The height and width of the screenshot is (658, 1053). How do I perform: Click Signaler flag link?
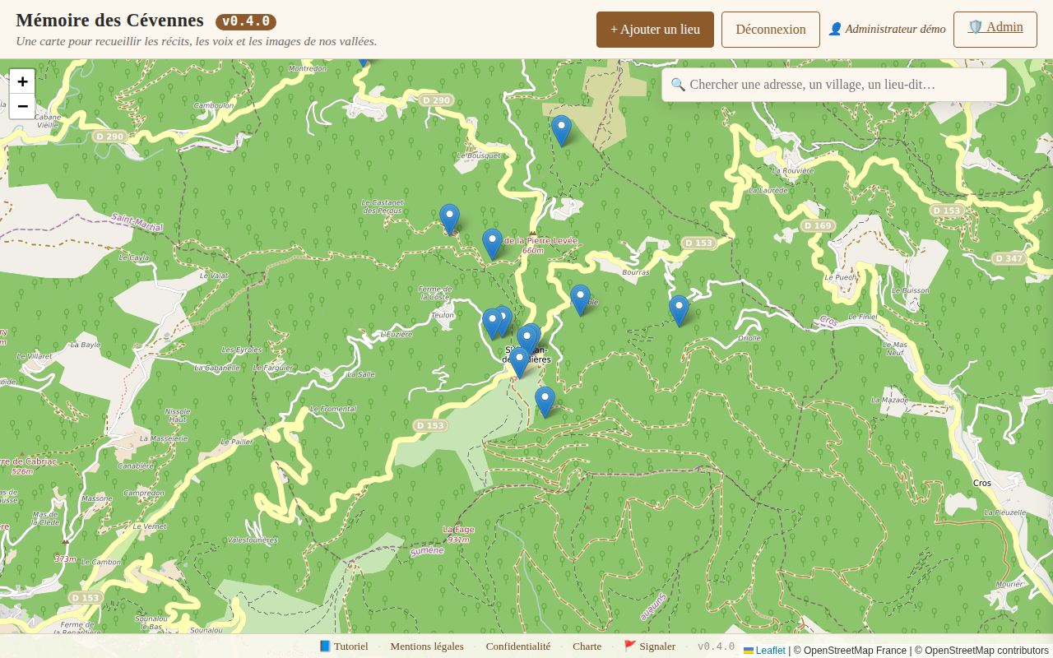coord(649,646)
